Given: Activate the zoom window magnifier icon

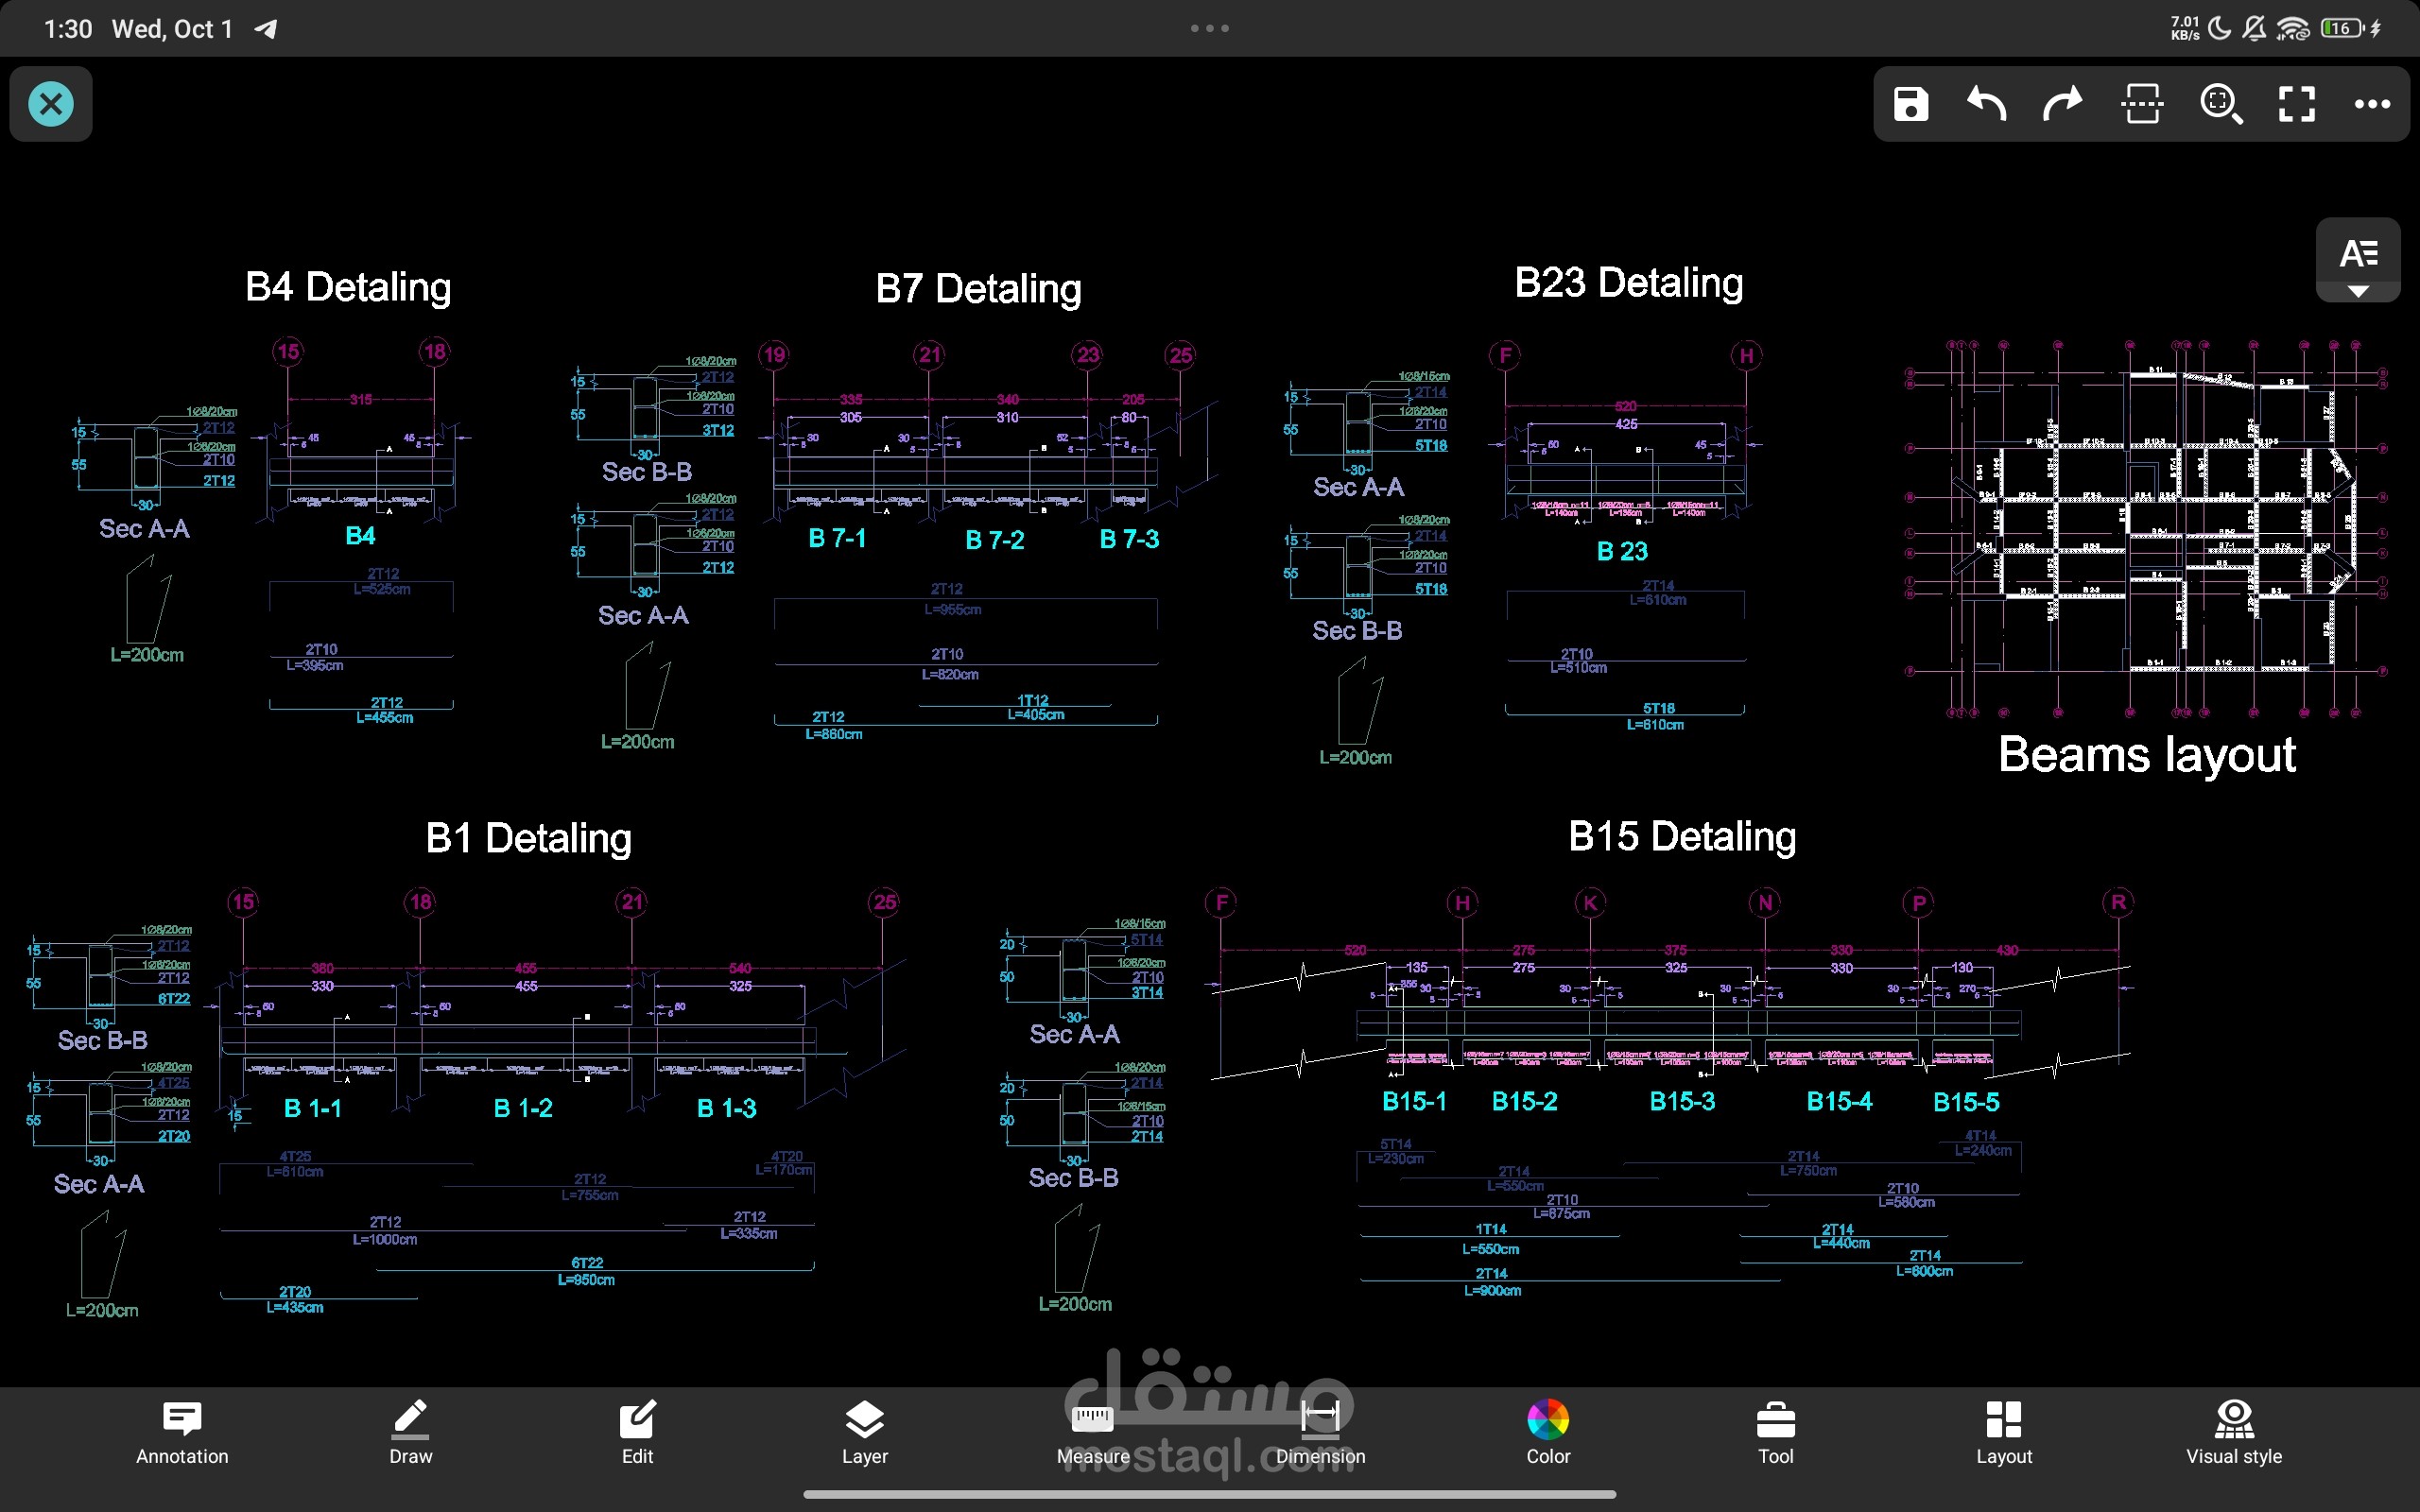Looking at the screenshot, I should point(2221,104).
